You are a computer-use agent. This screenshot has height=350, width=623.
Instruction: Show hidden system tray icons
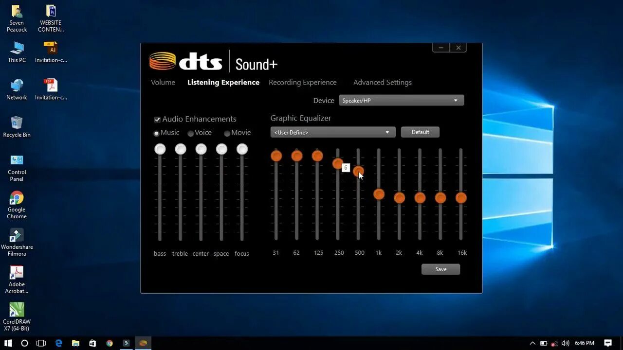click(x=532, y=343)
